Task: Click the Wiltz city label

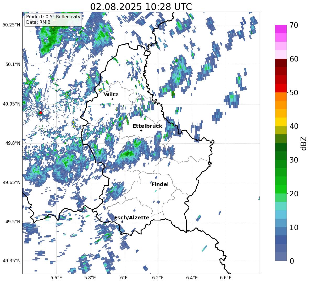Action: pyautogui.click(x=111, y=95)
